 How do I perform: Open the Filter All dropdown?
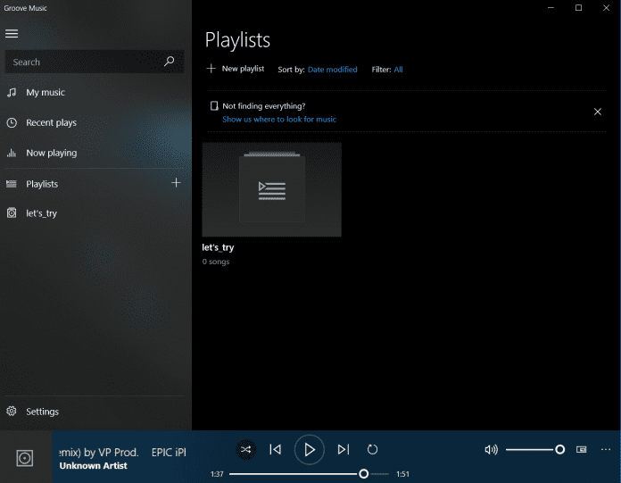coord(398,70)
